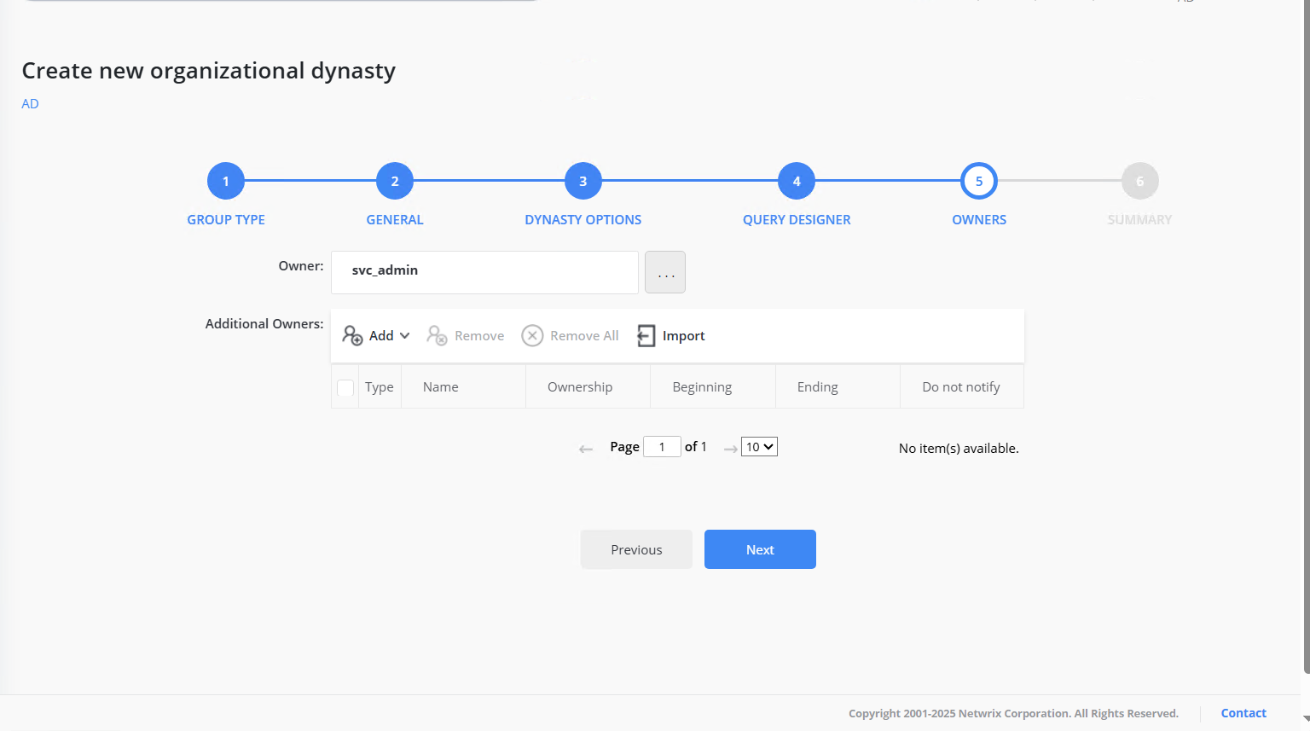Click the Import icon in toolbar
The height and width of the screenshot is (731, 1310).
646,335
